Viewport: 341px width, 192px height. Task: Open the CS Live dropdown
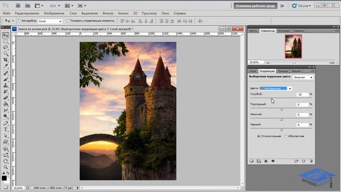click(302, 6)
